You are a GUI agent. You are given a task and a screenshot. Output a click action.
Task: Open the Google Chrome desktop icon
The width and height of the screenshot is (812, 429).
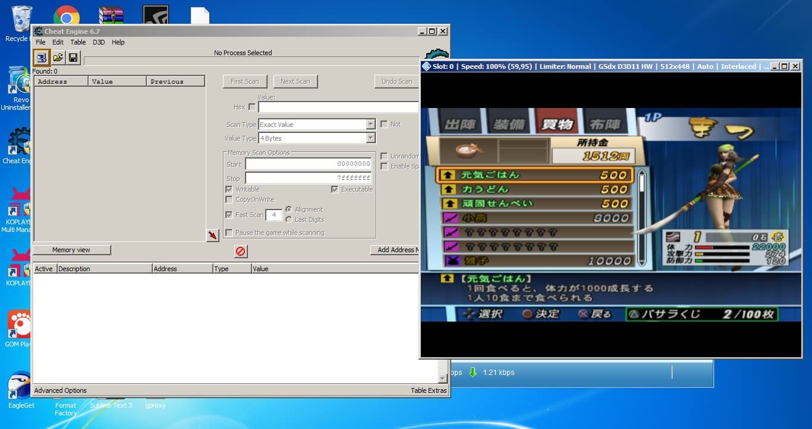pyautogui.click(x=67, y=15)
